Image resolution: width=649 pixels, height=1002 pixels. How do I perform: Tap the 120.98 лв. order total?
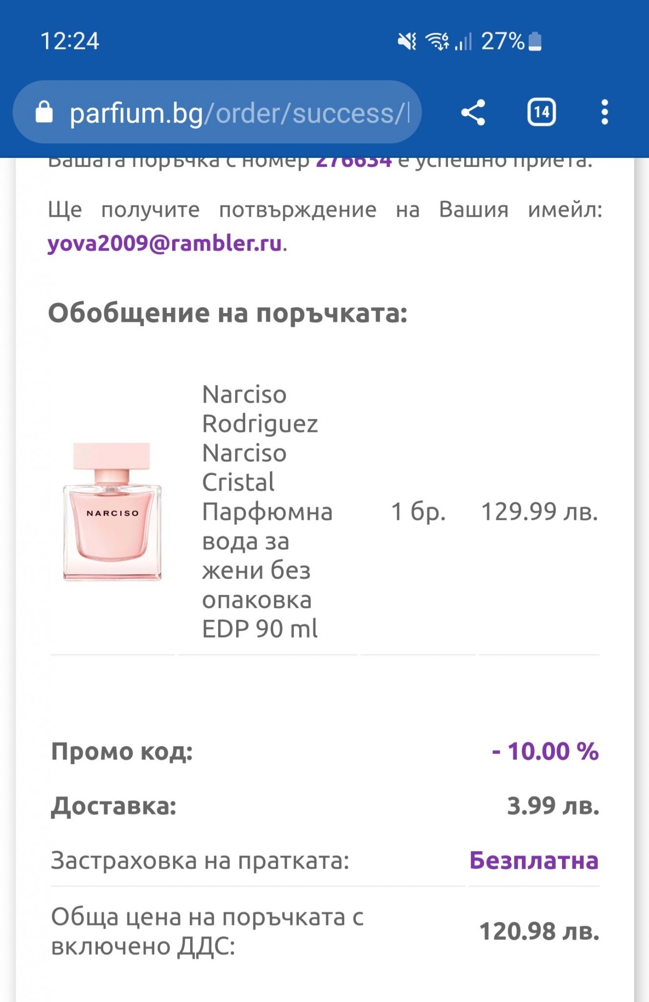coord(539,931)
